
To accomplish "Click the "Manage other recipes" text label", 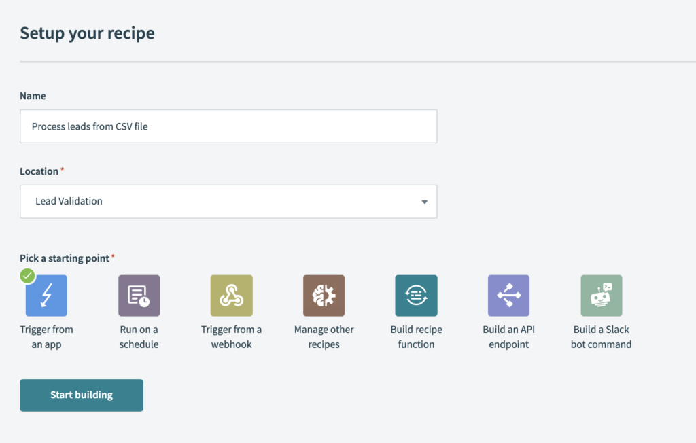I will (324, 337).
